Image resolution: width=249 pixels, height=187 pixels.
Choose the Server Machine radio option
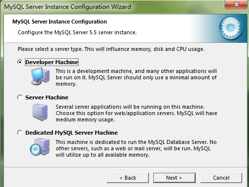click(20, 97)
